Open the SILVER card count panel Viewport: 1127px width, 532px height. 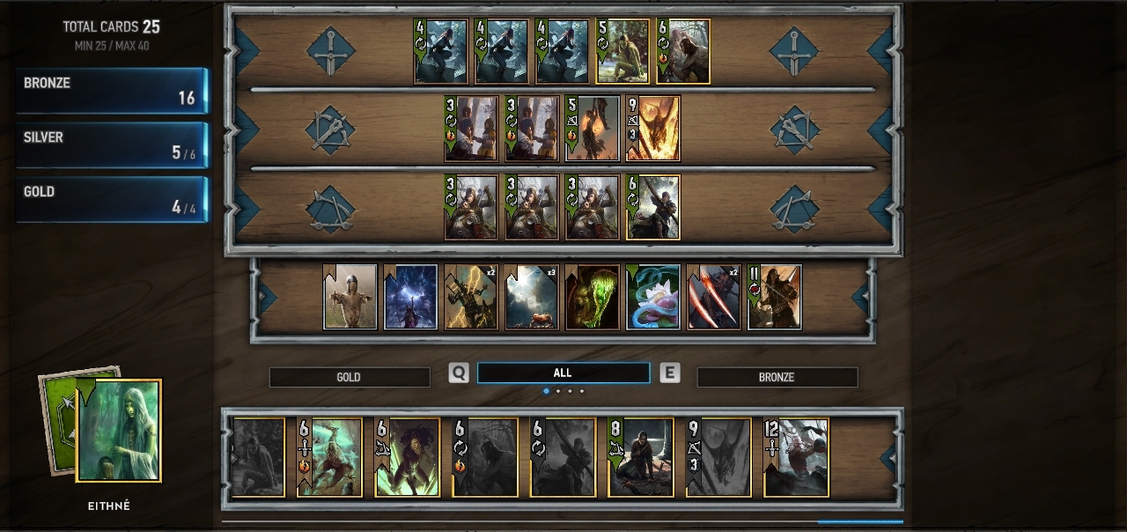(x=112, y=145)
